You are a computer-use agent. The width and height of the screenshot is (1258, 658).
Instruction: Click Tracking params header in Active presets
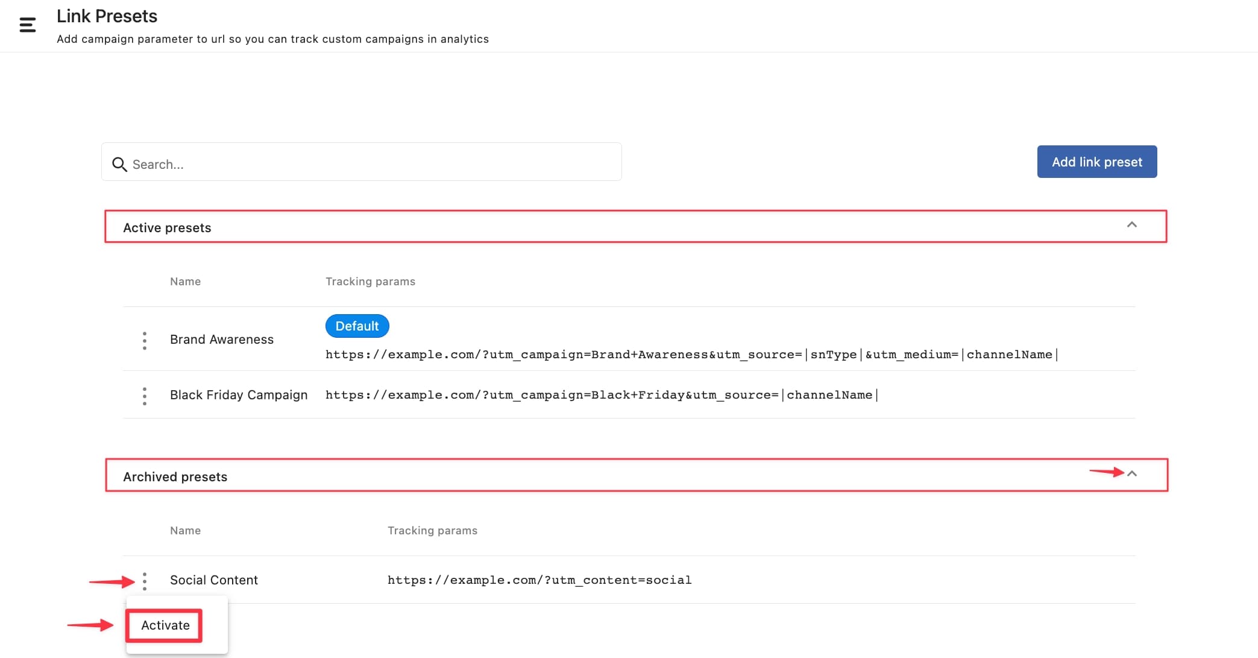[x=370, y=282]
